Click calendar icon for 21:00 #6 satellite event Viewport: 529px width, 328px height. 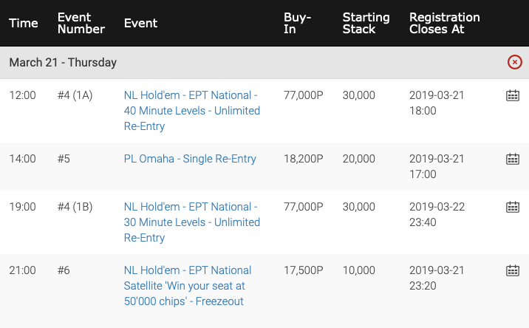click(513, 270)
